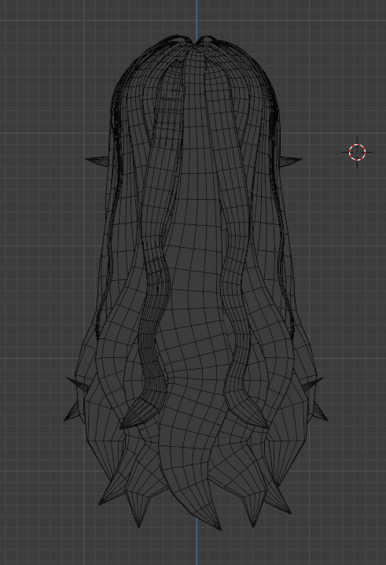Select the wide central hair strand

coord(193,288)
